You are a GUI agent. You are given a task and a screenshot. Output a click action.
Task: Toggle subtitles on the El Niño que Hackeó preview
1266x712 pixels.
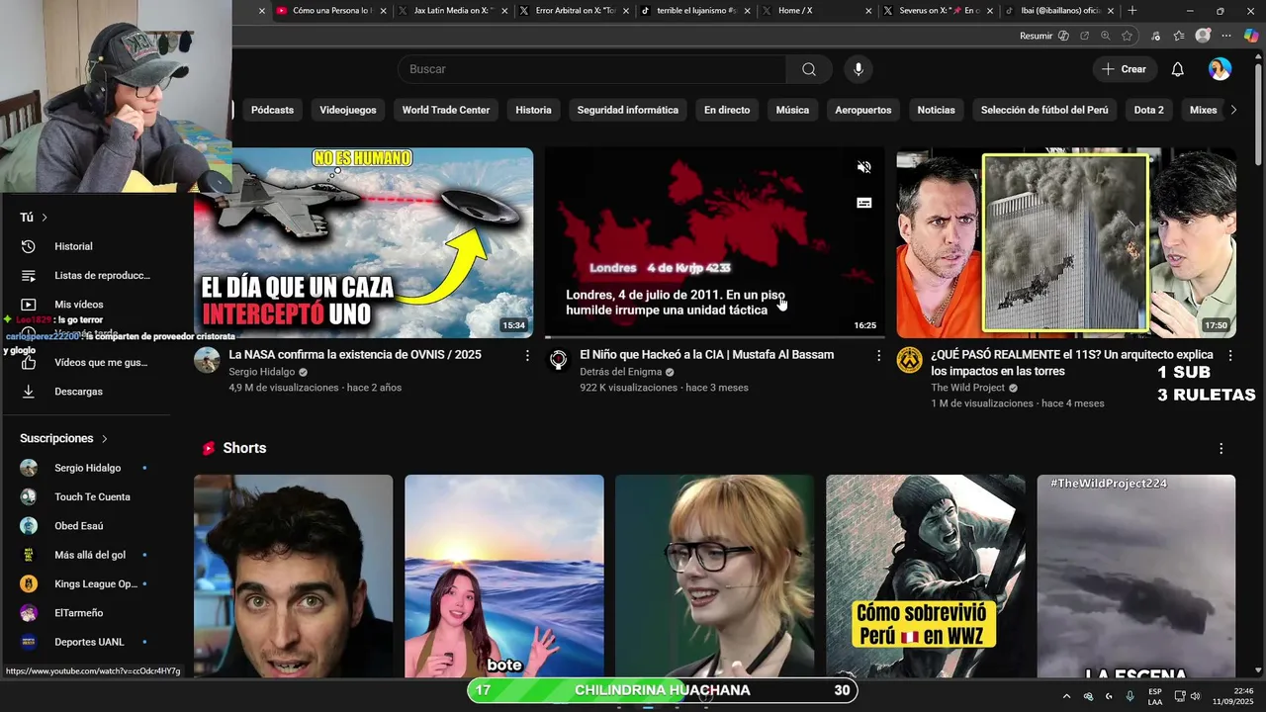[x=863, y=203]
